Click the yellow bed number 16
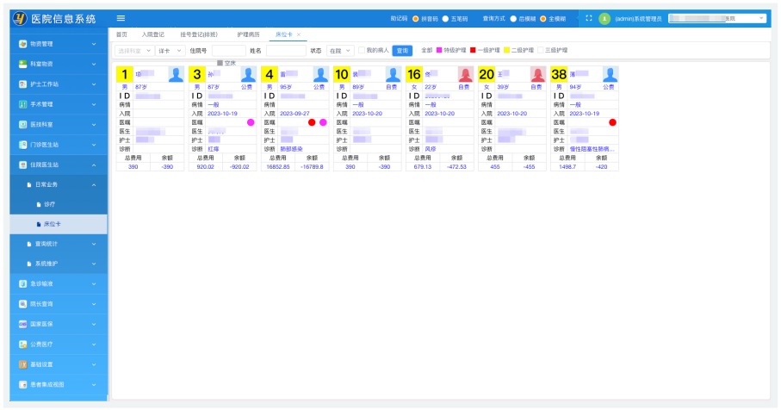 [414, 74]
